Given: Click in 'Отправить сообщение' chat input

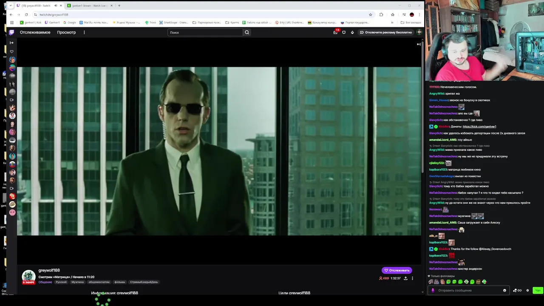Looking at the screenshot, I should click(467, 291).
